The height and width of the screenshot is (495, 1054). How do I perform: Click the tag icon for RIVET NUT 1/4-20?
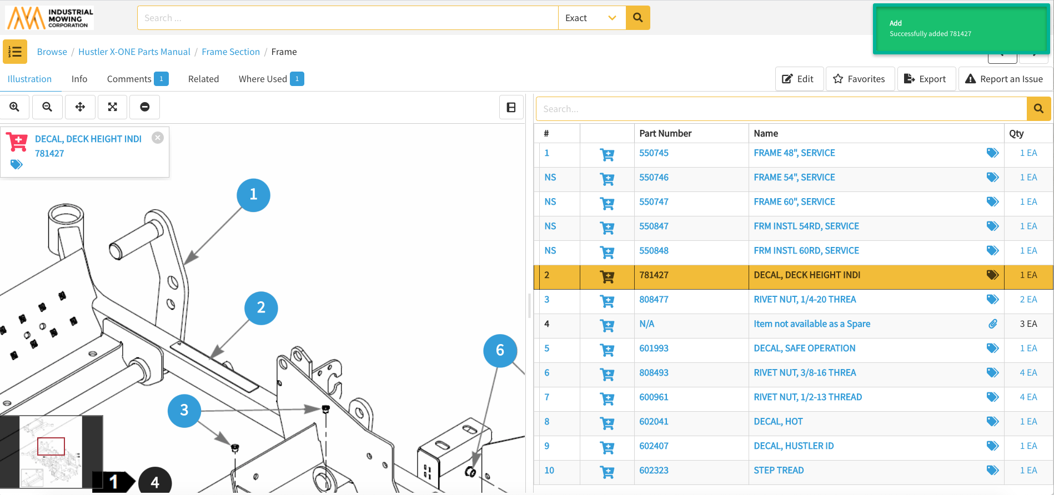(x=992, y=300)
